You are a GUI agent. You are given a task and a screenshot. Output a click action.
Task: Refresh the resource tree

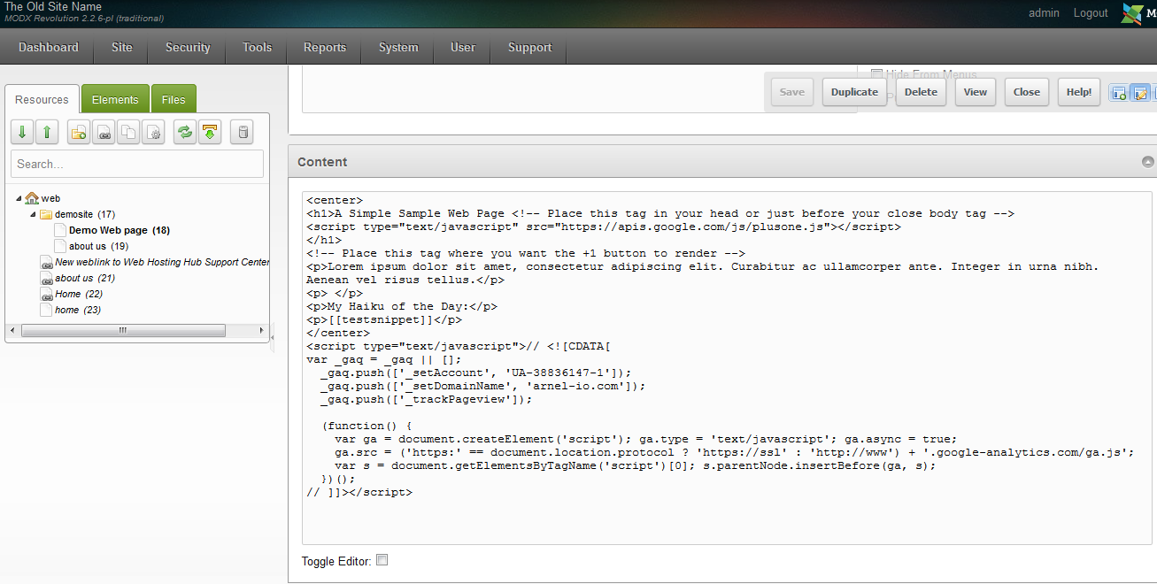(184, 133)
